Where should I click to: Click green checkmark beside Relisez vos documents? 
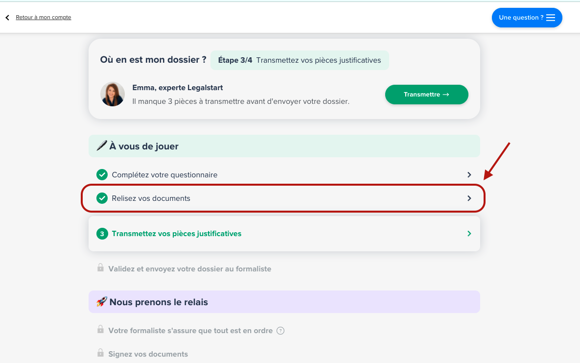pyautogui.click(x=102, y=198)
